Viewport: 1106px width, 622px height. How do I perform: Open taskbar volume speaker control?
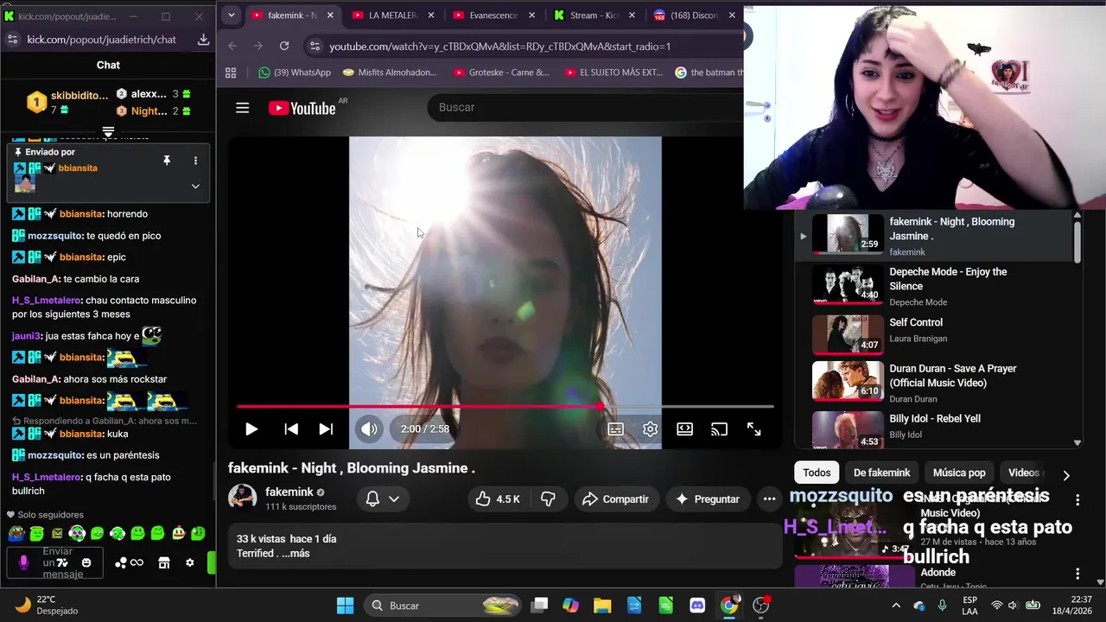coord(1013,606)
